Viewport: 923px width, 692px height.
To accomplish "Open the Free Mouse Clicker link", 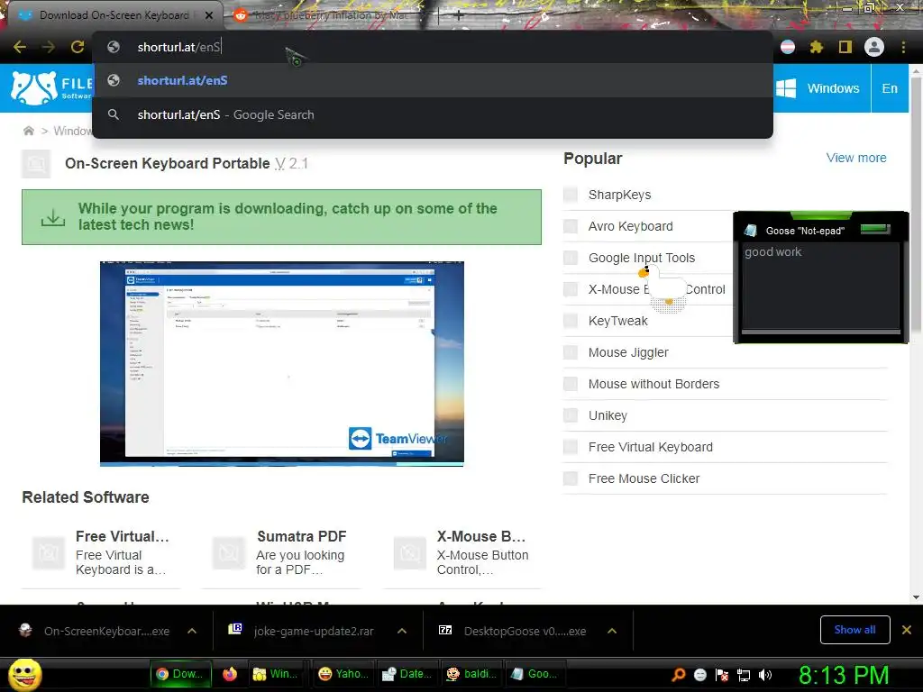I will pos(644,479).
